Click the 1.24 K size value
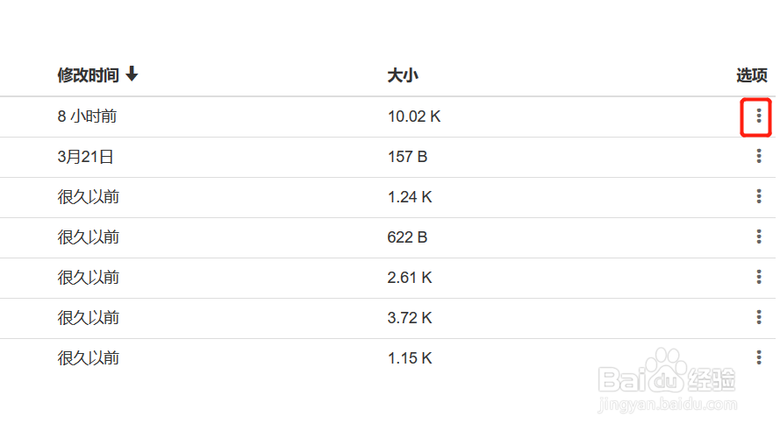 pos(410,197)
